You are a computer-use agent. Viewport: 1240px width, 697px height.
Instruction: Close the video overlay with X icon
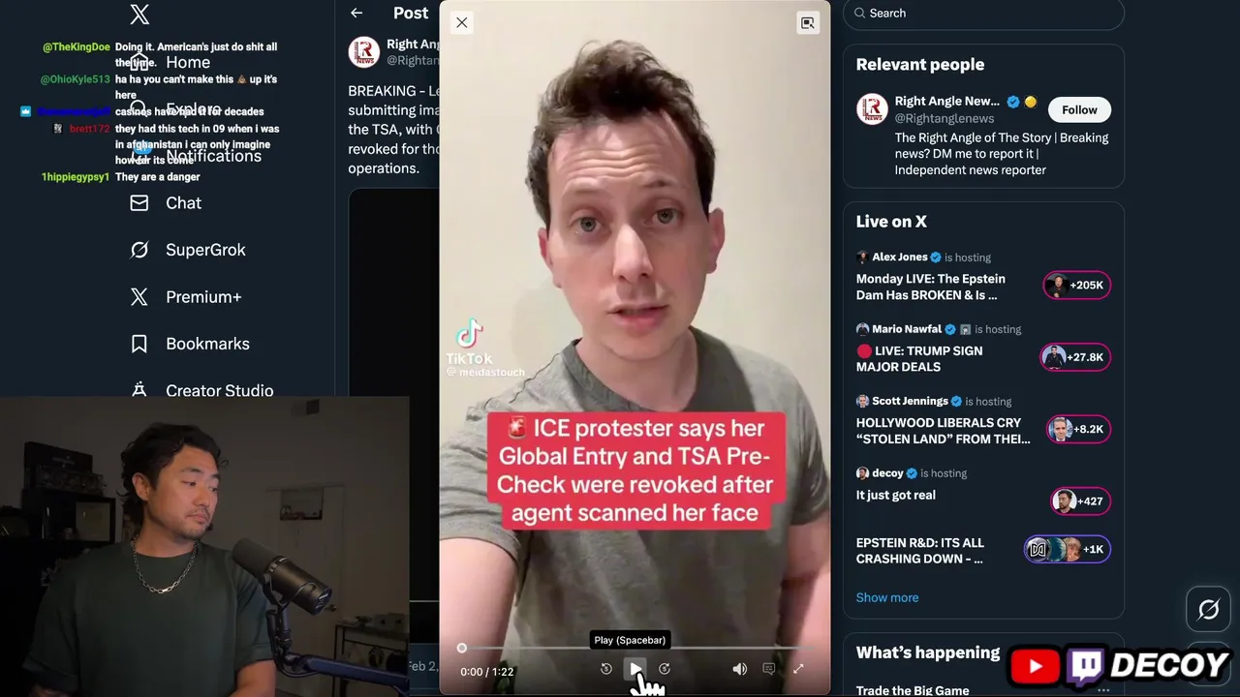(462, 22)
